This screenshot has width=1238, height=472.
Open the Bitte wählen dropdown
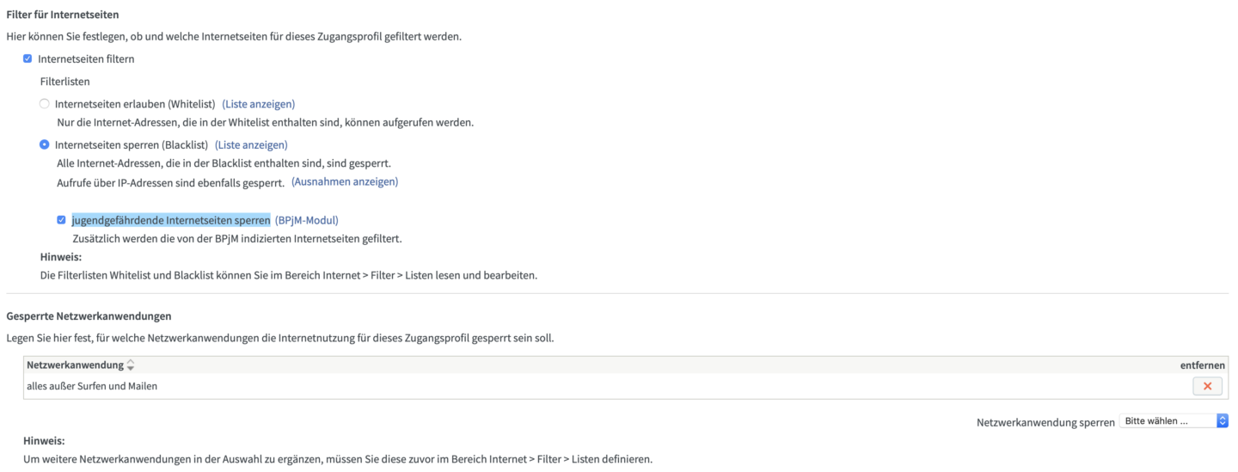1173,421
